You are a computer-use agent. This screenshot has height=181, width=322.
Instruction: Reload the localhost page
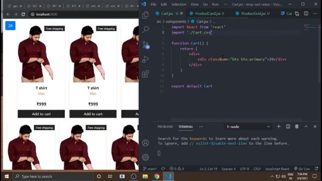click(x=23, y=14)
